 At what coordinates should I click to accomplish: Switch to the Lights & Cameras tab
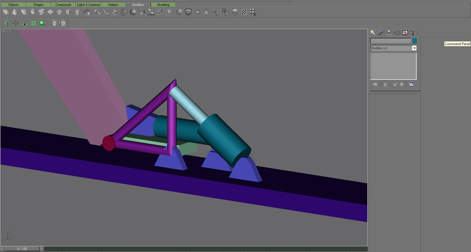tap(88, 5)
